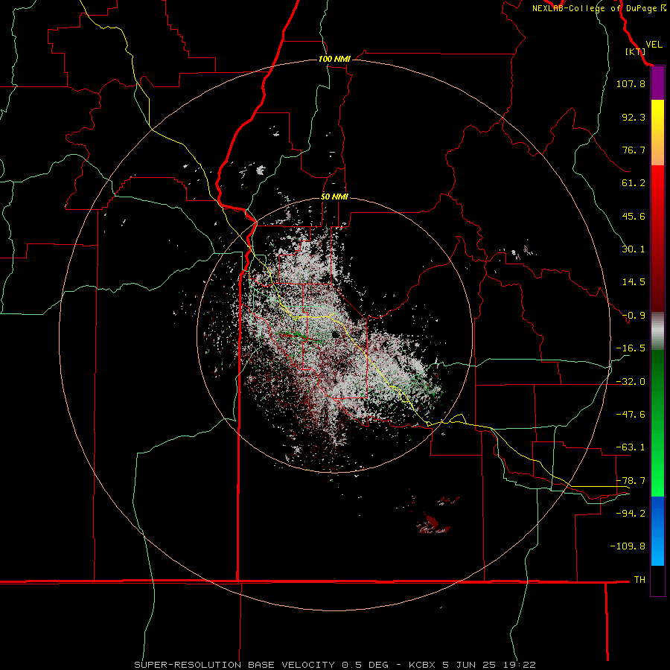The width and height of the screenshot is (670, 670).
Task: Click the 107.8 velocity scale value
Action: click(631, 83)
